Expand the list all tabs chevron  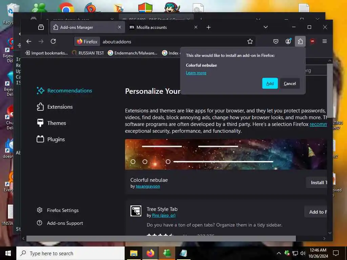pyautogui.click(x=266, y=27)
